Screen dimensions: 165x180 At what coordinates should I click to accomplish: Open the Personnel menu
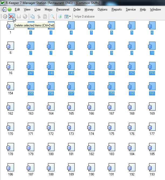(x=63, y=9)
